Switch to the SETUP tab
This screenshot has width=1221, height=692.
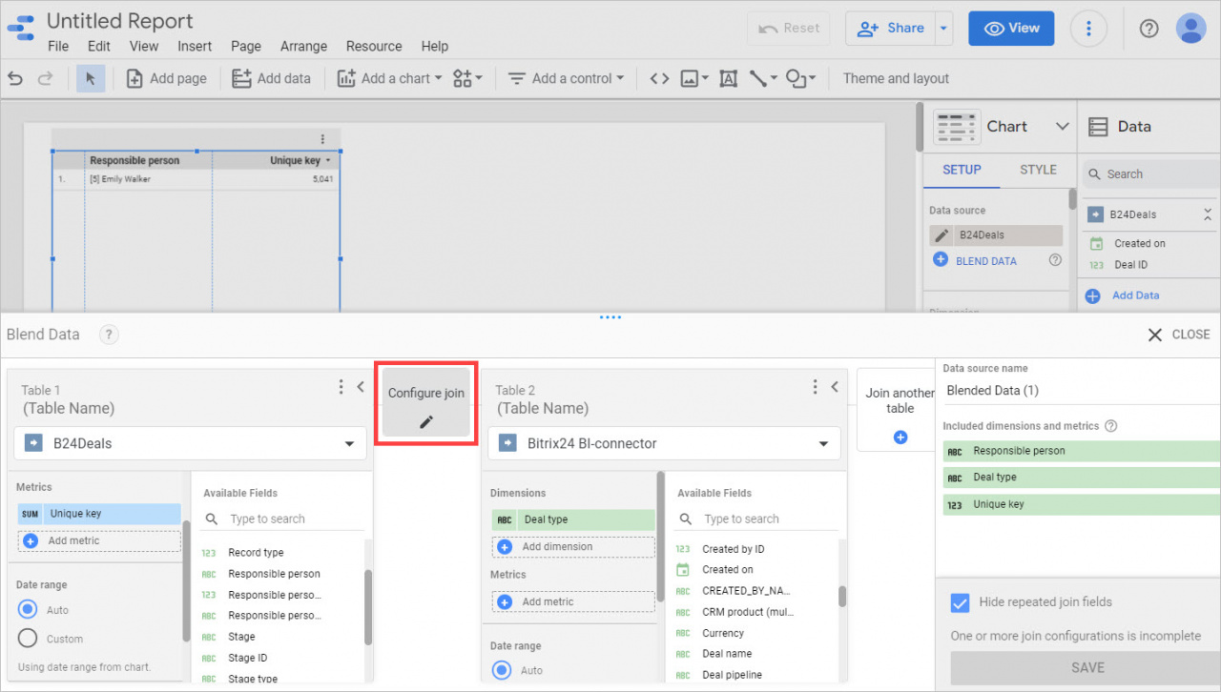pos(962,170)
